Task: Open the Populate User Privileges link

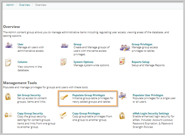Action: tap(148, 95)
